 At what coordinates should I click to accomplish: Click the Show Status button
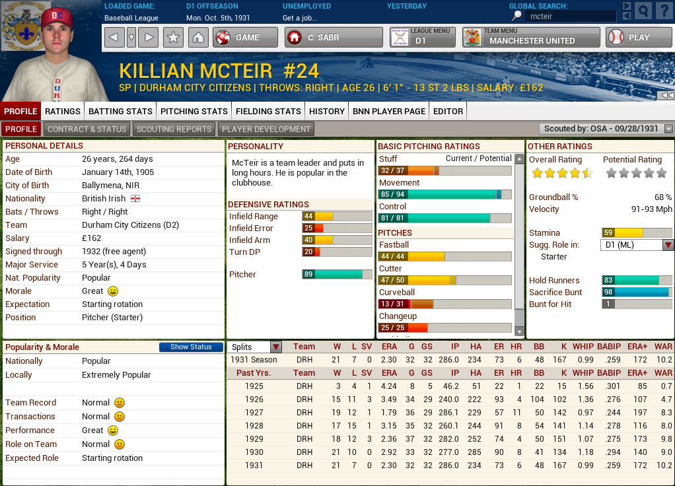[x=191, y=347]
